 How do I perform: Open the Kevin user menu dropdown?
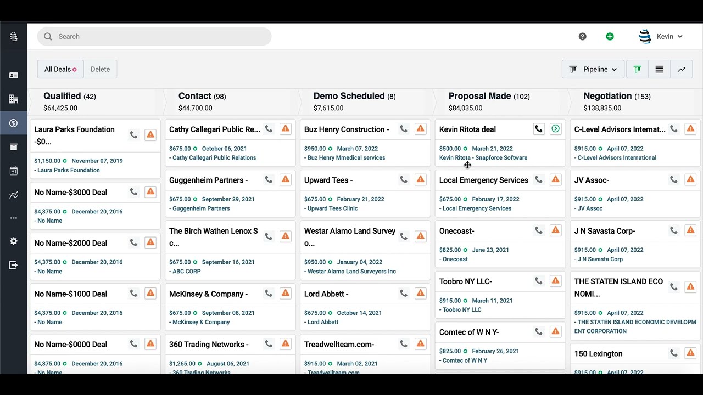(661, 37)
